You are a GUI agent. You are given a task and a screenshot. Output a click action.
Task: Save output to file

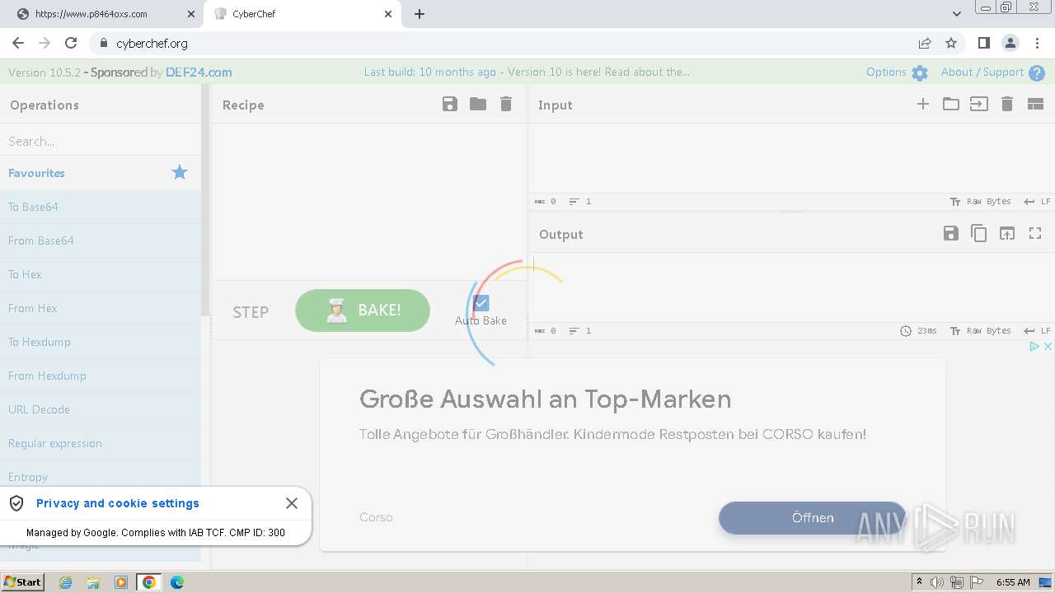951,233
